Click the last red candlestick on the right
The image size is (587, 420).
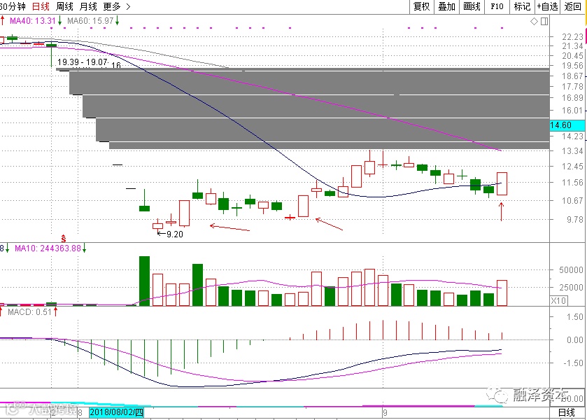click(x=502, y=183)
